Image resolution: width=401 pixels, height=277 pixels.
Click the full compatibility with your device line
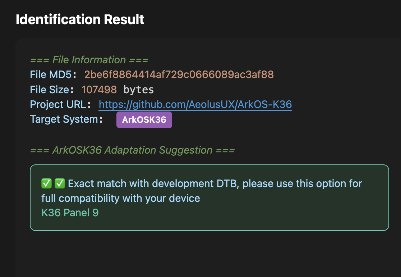121,198
